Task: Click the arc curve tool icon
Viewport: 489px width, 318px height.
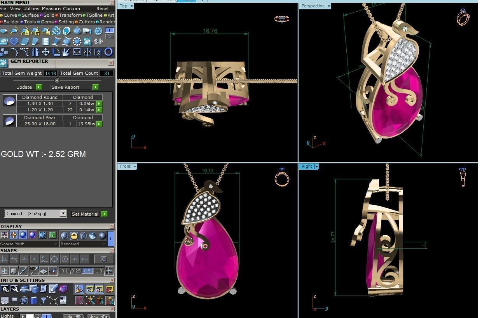Action: point(14,52)
